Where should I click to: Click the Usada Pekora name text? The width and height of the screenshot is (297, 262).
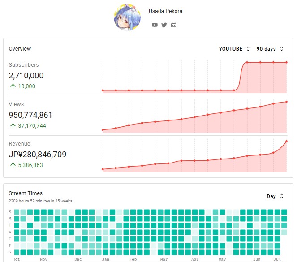pos(165,11)
